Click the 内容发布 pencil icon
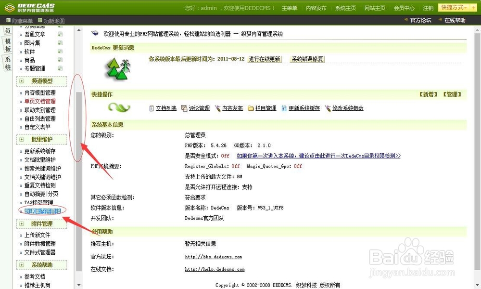The height and width of the screenshot is (289, 481). [217, 108]
